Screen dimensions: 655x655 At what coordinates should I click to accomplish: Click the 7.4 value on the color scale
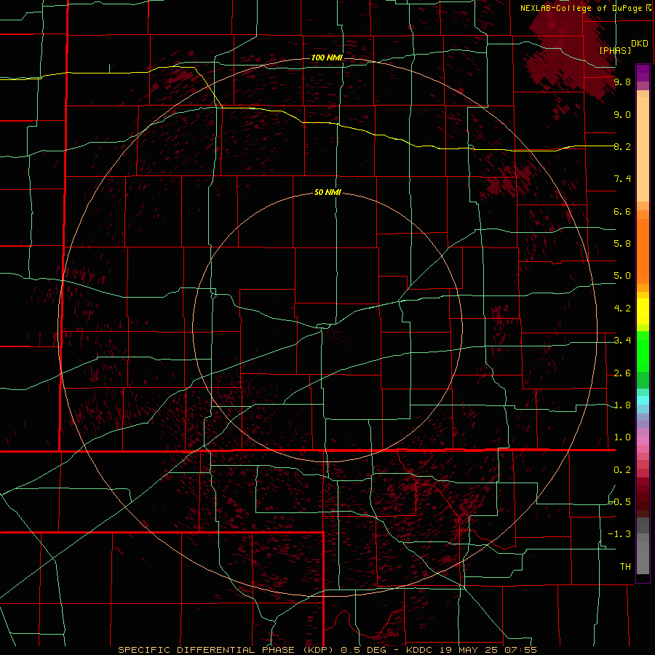pyautogui.click(x=622, y=179)
